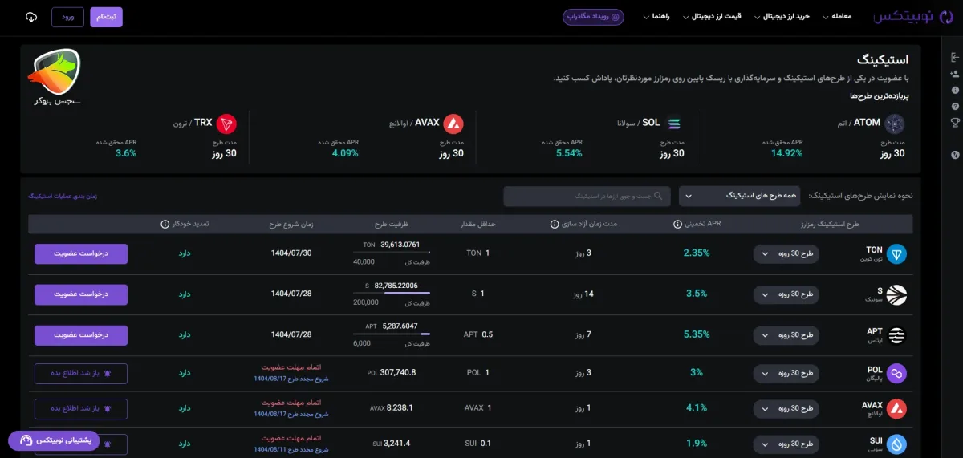This screenshot has height=458, width=963.
Task: Click the add-user icon in the right sidebar
Action: click(x=955, y=73)
